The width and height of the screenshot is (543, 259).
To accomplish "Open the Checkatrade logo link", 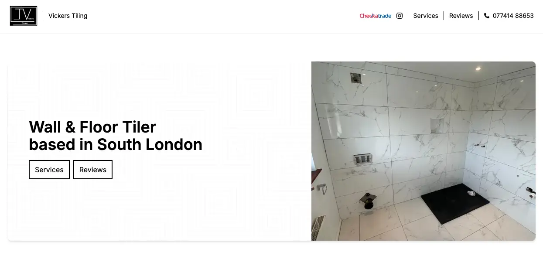I will pyautogui.click(x=376, y=16).
